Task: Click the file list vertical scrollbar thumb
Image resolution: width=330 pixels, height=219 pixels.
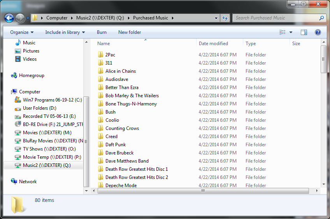Action: (x=323, y=60)
